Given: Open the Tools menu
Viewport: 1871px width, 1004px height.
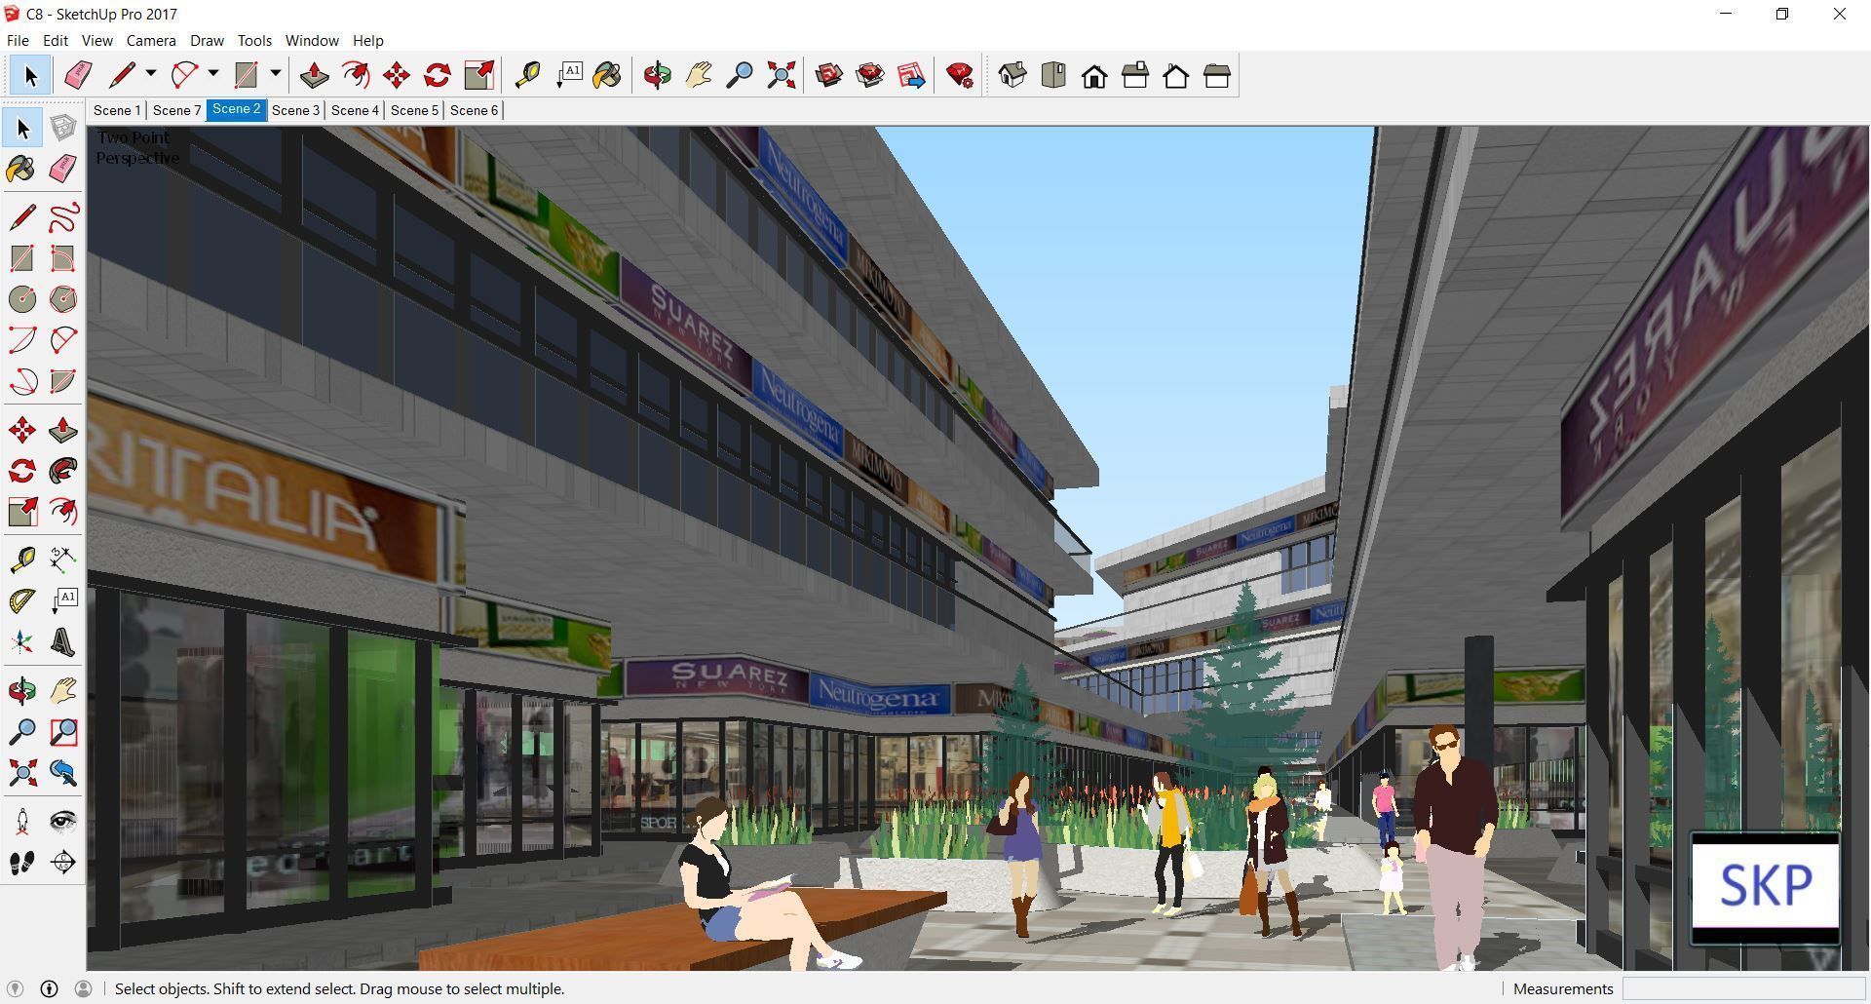Looking at the screenshot, I should [254, 41].
